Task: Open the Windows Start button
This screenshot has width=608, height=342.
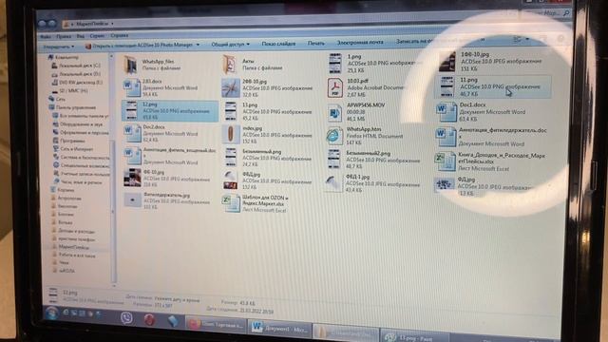Action: pos(51,313)
